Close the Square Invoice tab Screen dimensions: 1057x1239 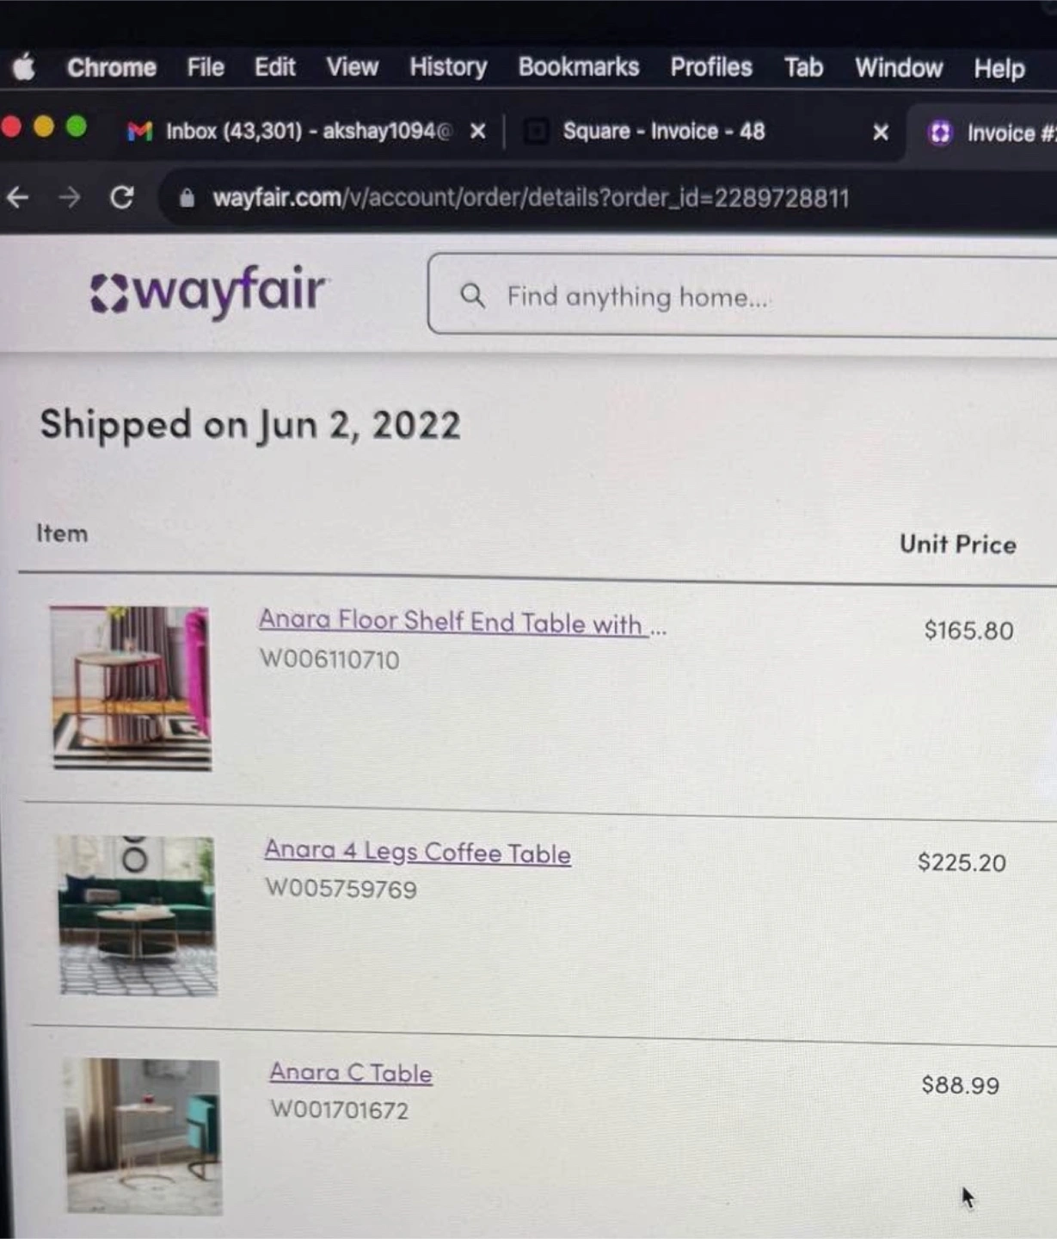click(881, 133)
